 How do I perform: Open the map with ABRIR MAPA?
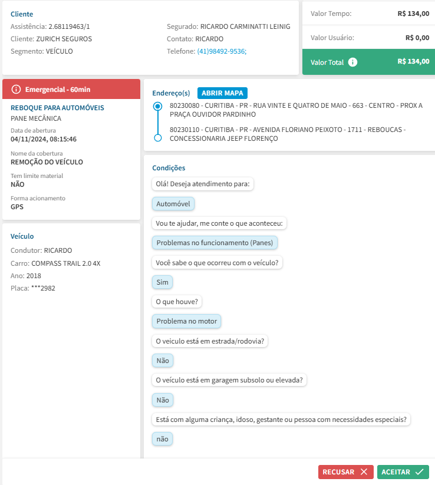click(223, 93)
